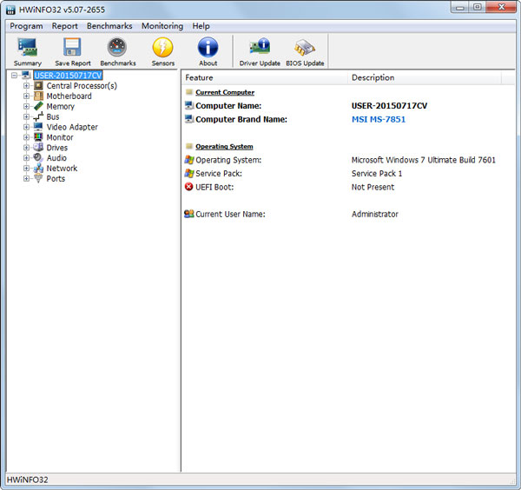Select the Motherboard label in tree
This screenshot has height=490, width=521.
tap(69, 96)
